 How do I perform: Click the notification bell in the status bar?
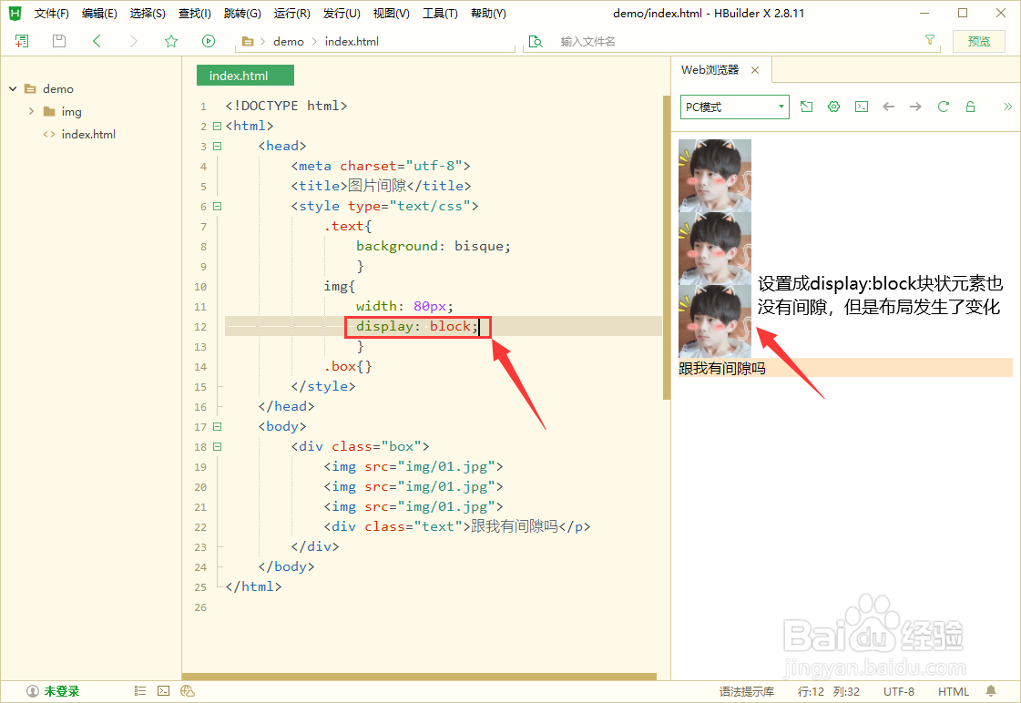(990, 691)
